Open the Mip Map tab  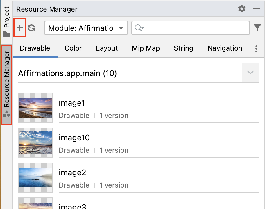pyautogui.click(x=146, y=48)
